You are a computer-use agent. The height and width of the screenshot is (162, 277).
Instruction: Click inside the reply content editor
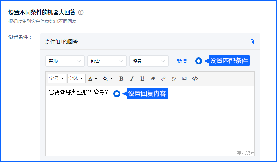[150, 117]
